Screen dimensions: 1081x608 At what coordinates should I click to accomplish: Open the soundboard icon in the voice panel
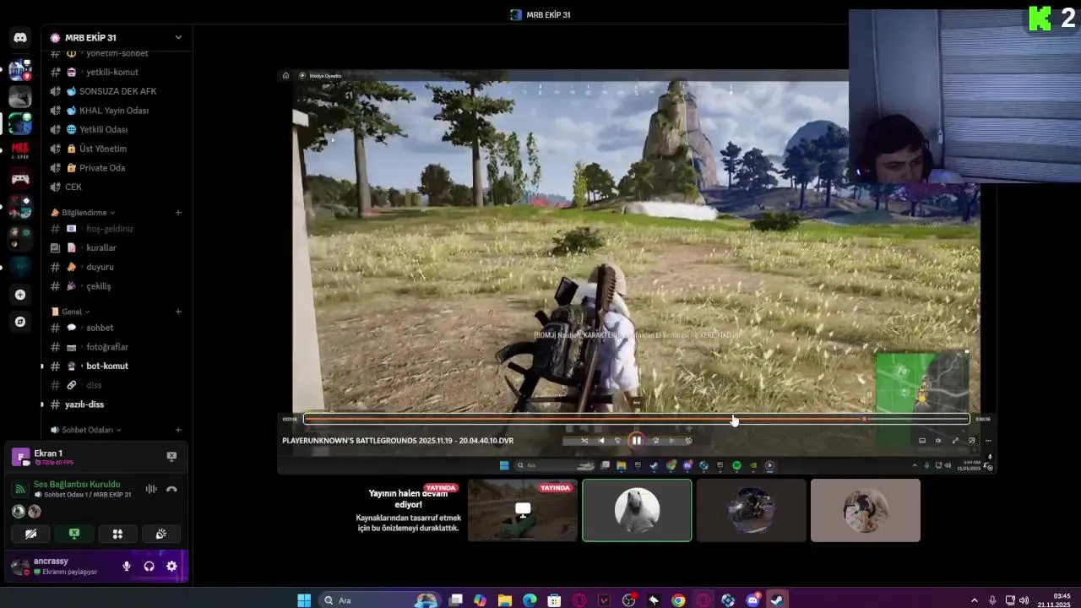coord(161,534)
